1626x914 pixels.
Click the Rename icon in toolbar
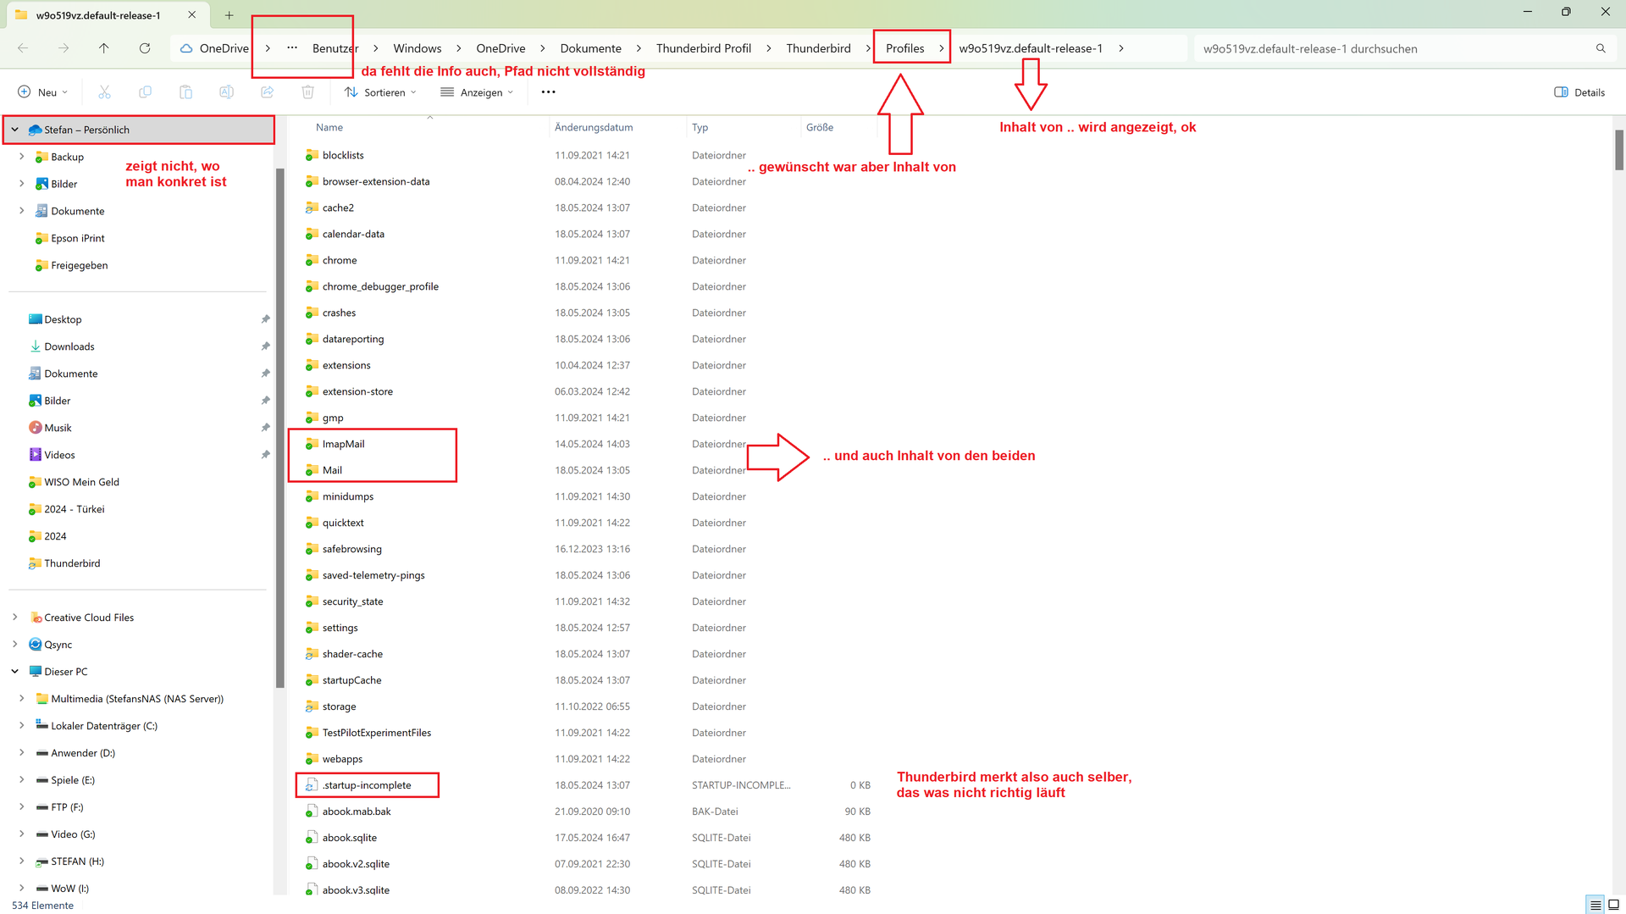click(x=226, y=92)
